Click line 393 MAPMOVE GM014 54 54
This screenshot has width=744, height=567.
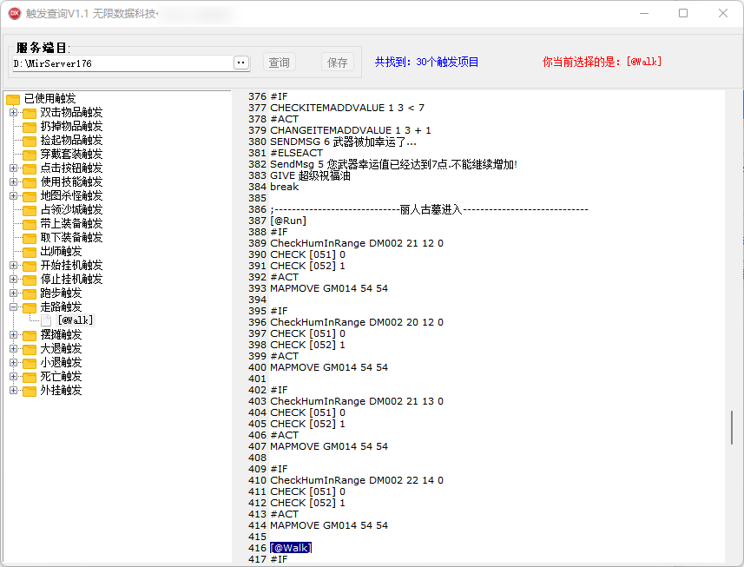coord(329,288)
